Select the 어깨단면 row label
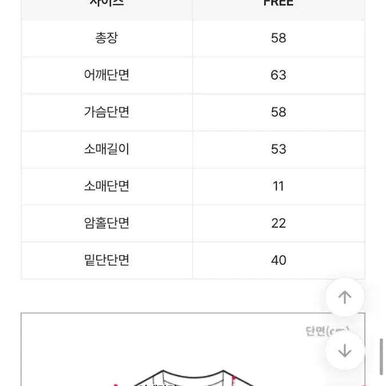The image size is (386, 386). point(106,75)
